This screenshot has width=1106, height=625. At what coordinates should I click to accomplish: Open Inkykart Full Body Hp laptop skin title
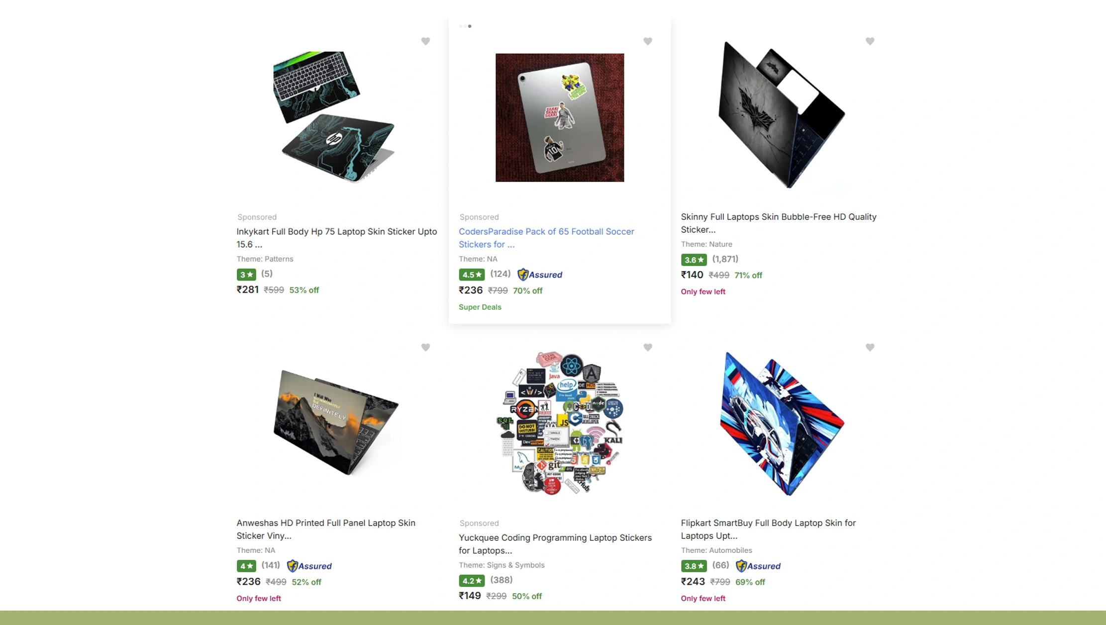point(337,238)
